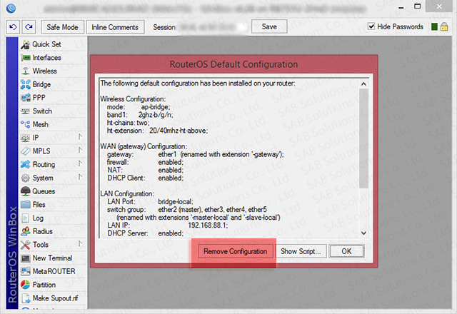Open the Files folder icon
Screen dimensions: 457x314
click(26, 205)
